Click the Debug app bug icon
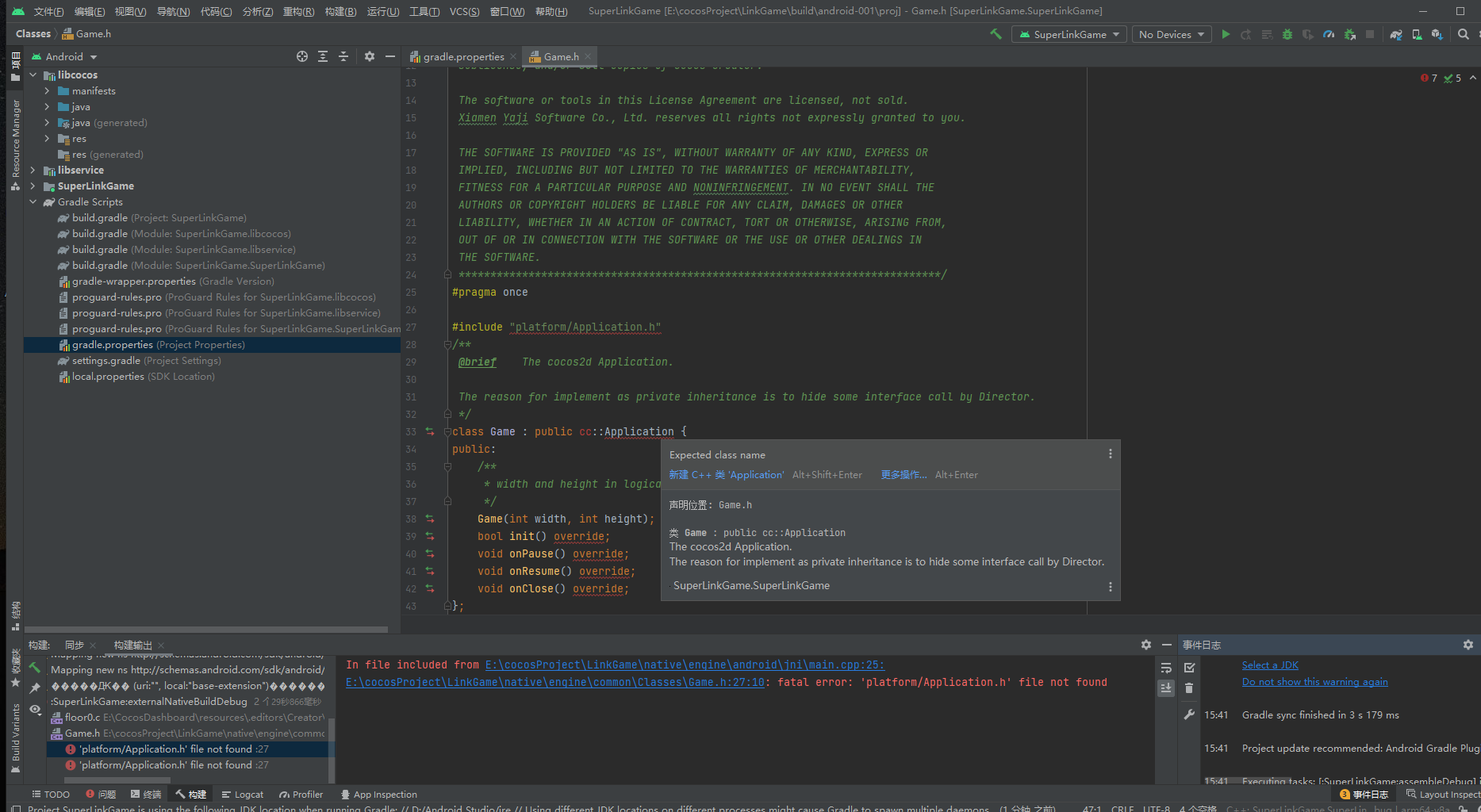Screen dimensions: 1481x812 pos(1287,34)
